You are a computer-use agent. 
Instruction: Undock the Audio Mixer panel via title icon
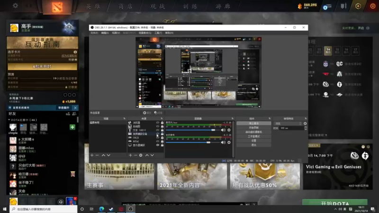(233, 119)
